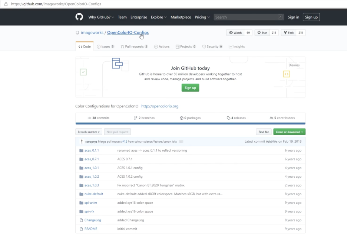Click the GitHub octocat logo

[x=79, y=17]
